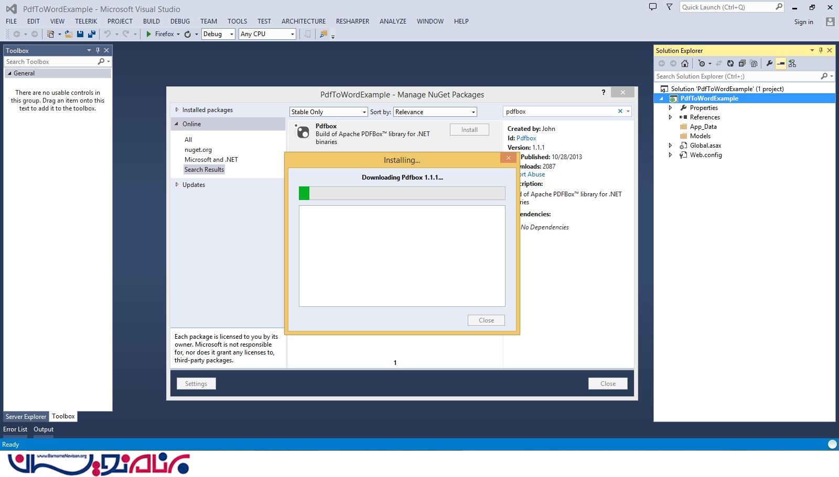Screen dimensions: 839x477
Task: Click the Pdfbox download progress bar
Action: [402, 193]
